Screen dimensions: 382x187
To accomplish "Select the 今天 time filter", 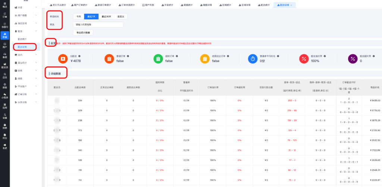I will (x=78, y=17).
